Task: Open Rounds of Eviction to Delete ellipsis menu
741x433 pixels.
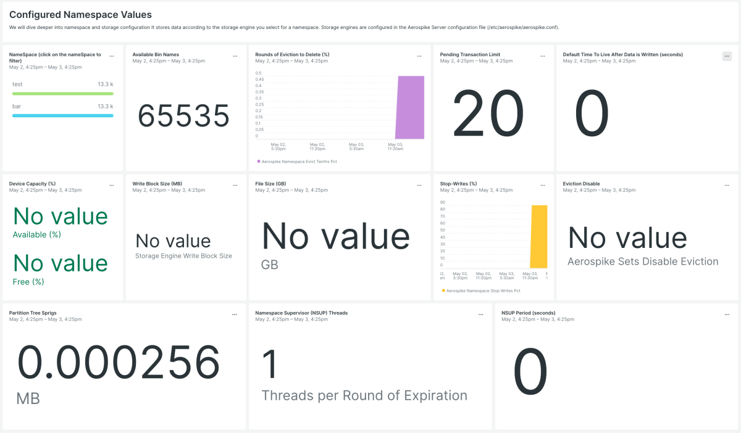Action: 419,56
